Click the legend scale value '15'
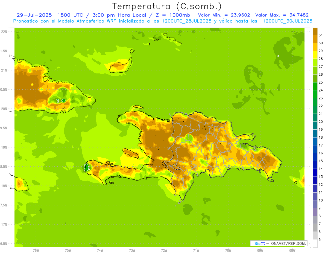328x254 pixels. (x=321, y=161)
